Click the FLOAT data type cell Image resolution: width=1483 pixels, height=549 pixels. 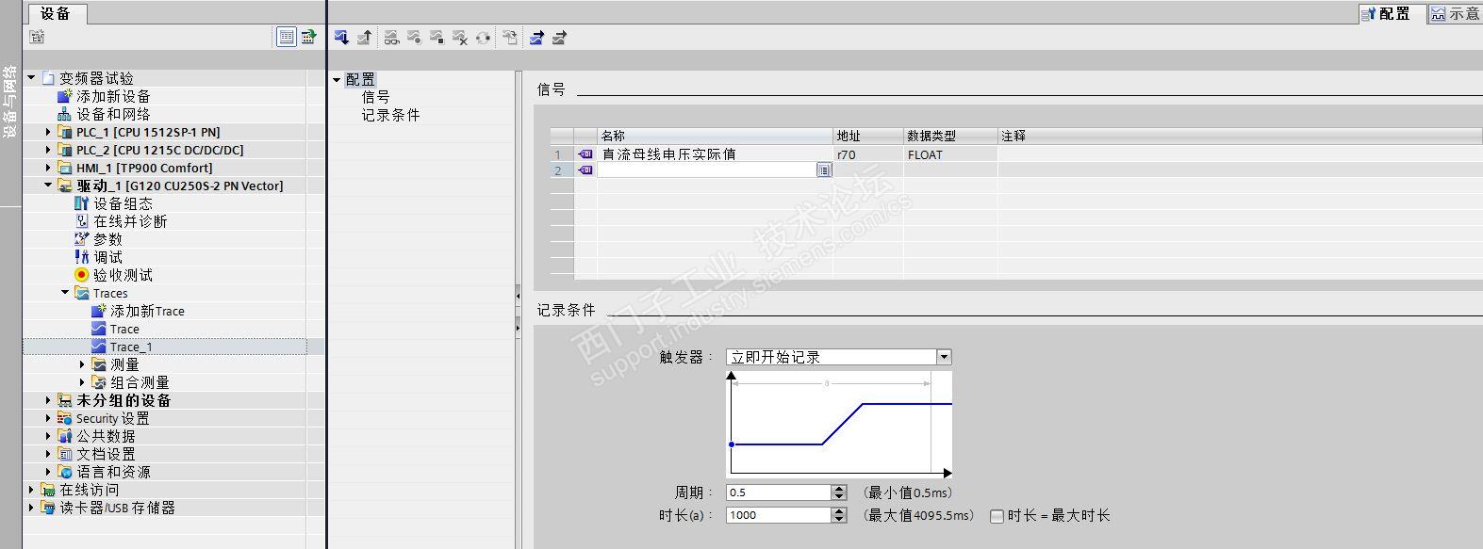[949, 154]
